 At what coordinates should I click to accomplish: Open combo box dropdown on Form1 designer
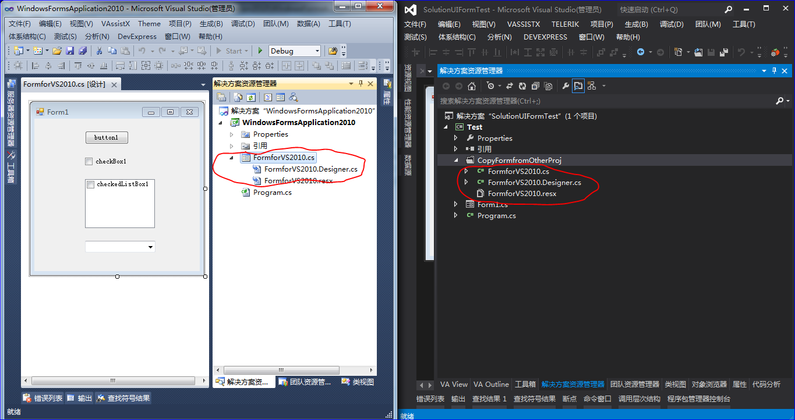[x=151, y=247]
